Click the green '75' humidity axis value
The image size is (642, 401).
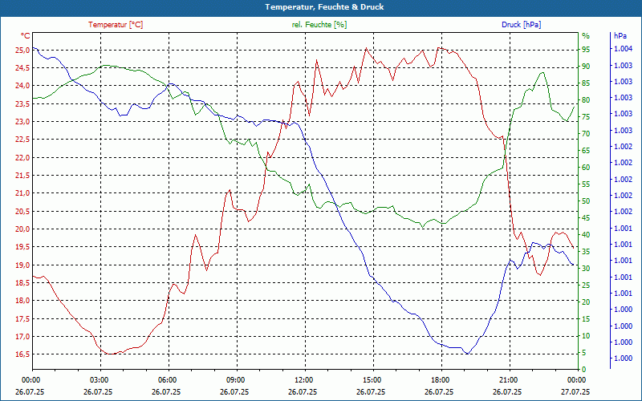click(x=586, y=116)
